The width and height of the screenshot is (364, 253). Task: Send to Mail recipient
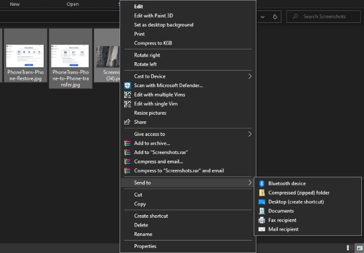(x=308, y=229)
